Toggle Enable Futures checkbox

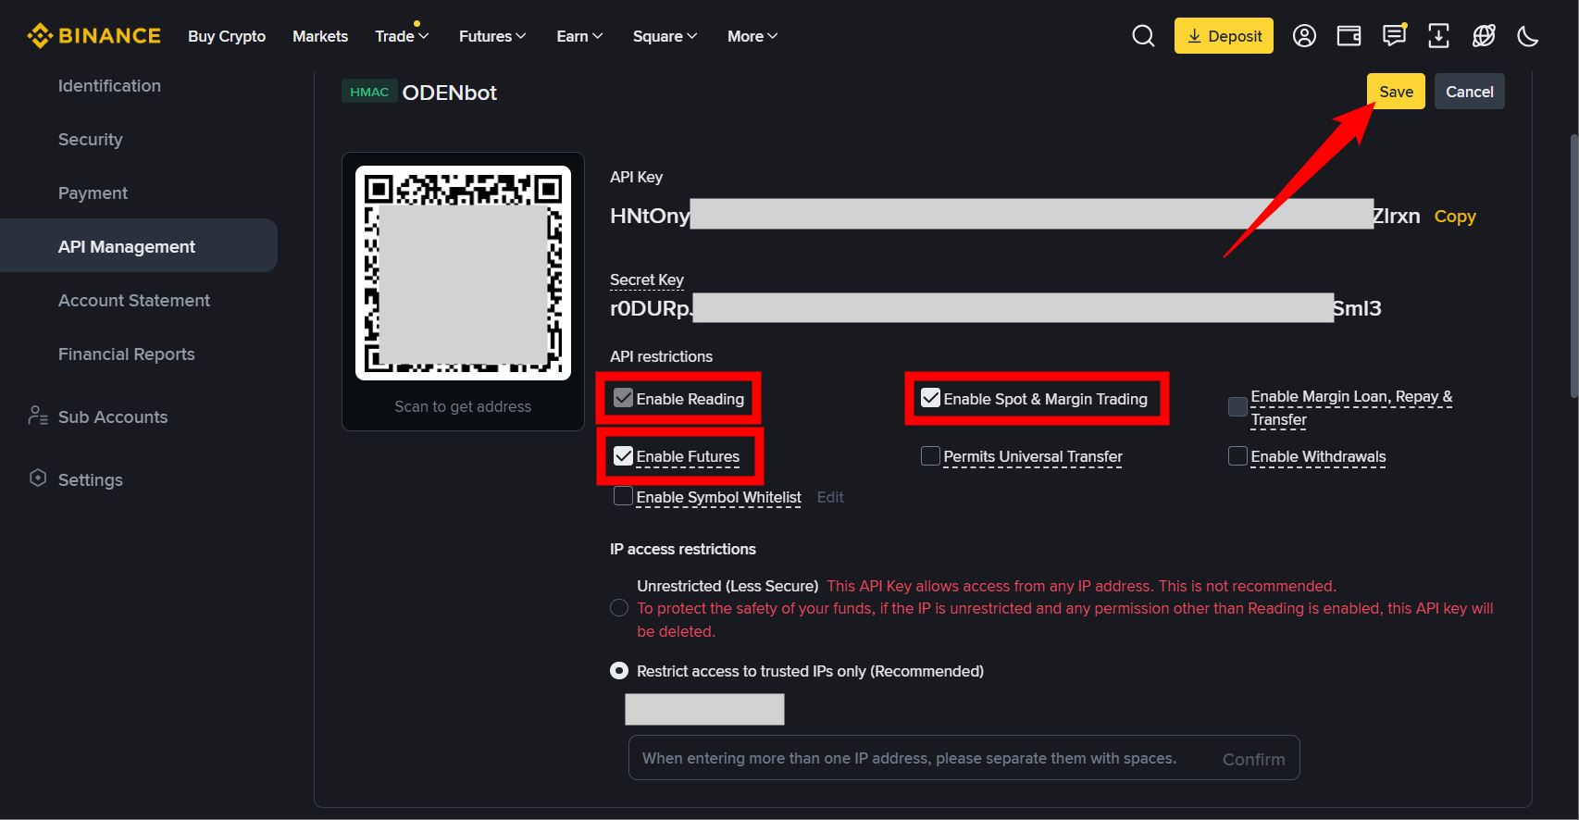(624, 456)
